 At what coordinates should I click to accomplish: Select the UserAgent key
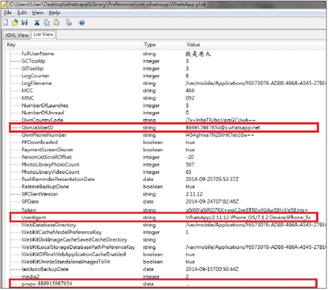pyautogui.click(x=34, y=217)
